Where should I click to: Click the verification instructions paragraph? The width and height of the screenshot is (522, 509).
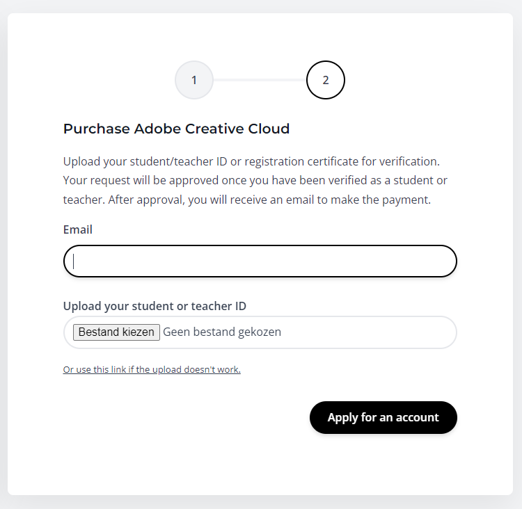[255, 180]
